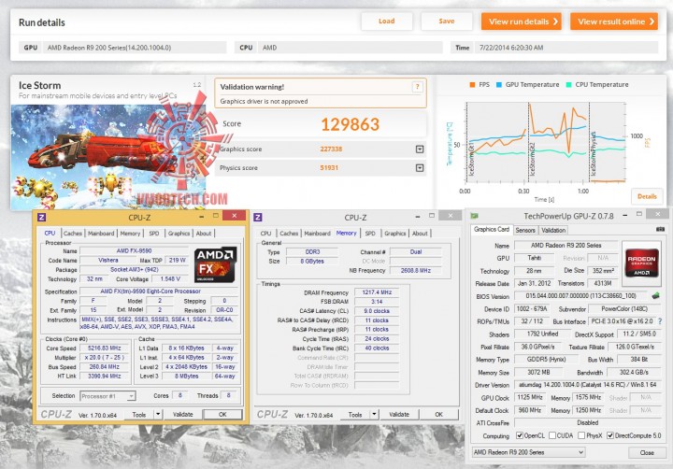
Task: Select Caches tab in left CPU-Z window
Action: pyautogui.click(x=73, y=234)
